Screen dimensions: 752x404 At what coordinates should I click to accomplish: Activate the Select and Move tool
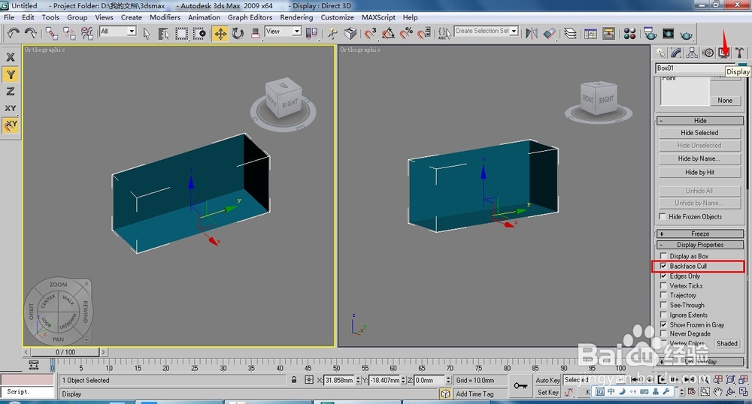coord(220,33)
